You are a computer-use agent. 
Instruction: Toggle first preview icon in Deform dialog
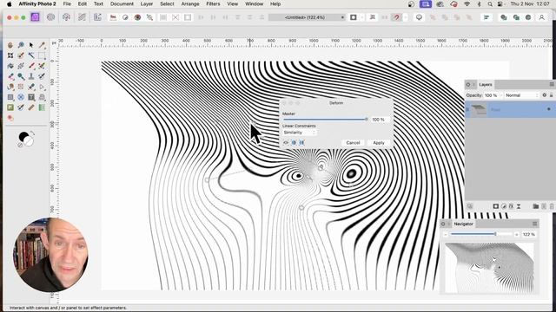pyautogui.click(x=286, y=142)
